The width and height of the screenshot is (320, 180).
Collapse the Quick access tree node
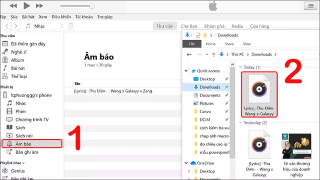[186, 71]
